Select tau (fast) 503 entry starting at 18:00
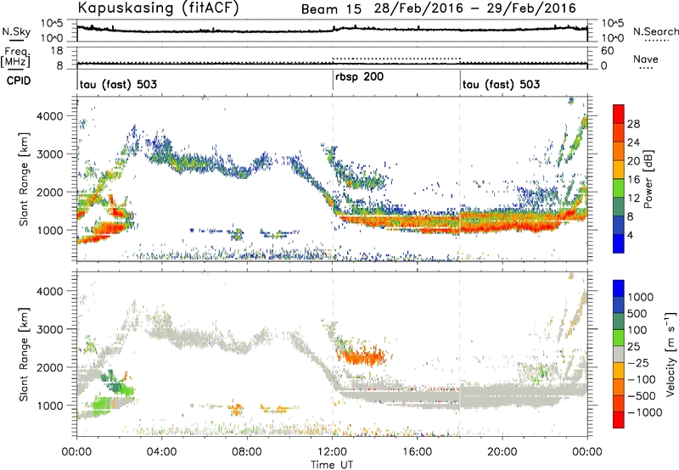The width and height of the screenshot is (679, 470). coord(501,84)
